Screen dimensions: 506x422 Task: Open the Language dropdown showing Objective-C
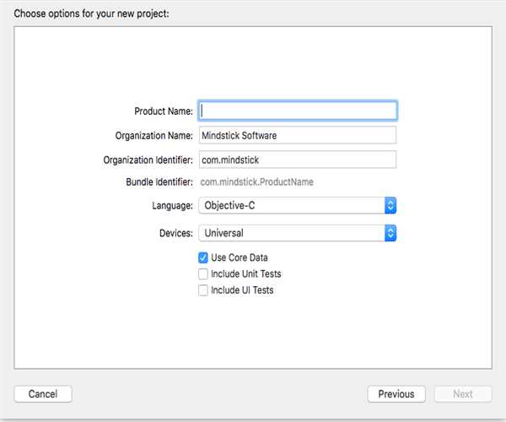(291, 206)
